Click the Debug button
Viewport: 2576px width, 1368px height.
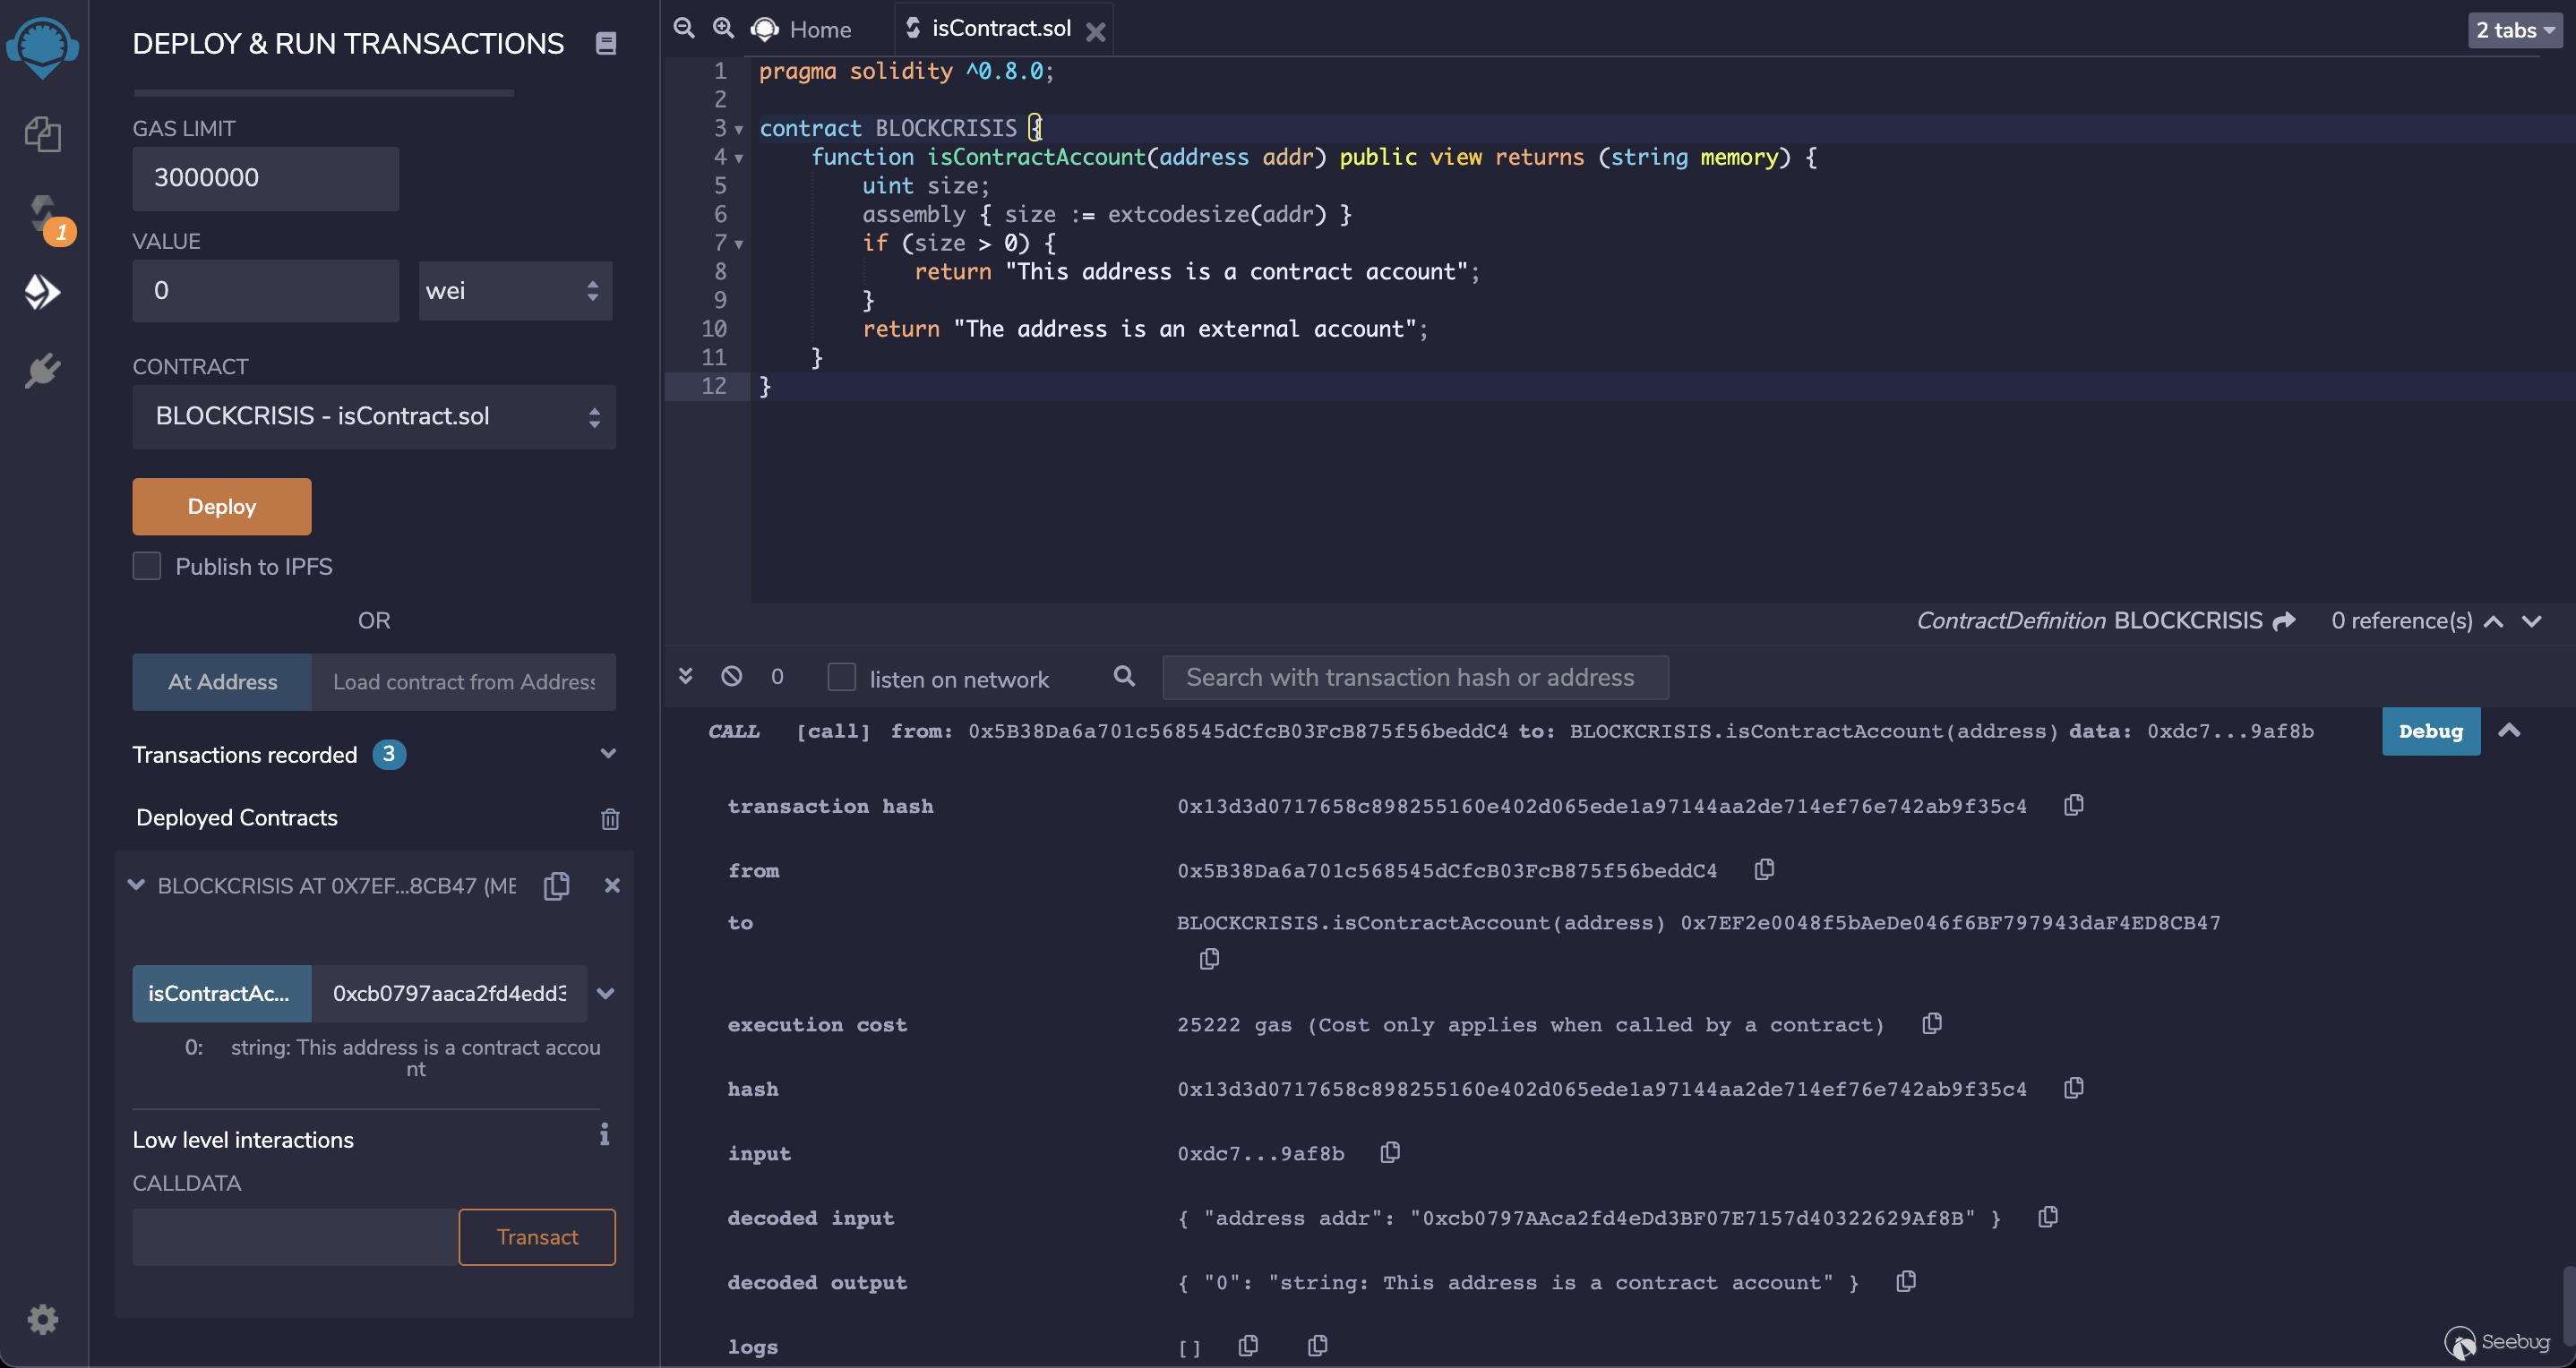[2430, 731]
